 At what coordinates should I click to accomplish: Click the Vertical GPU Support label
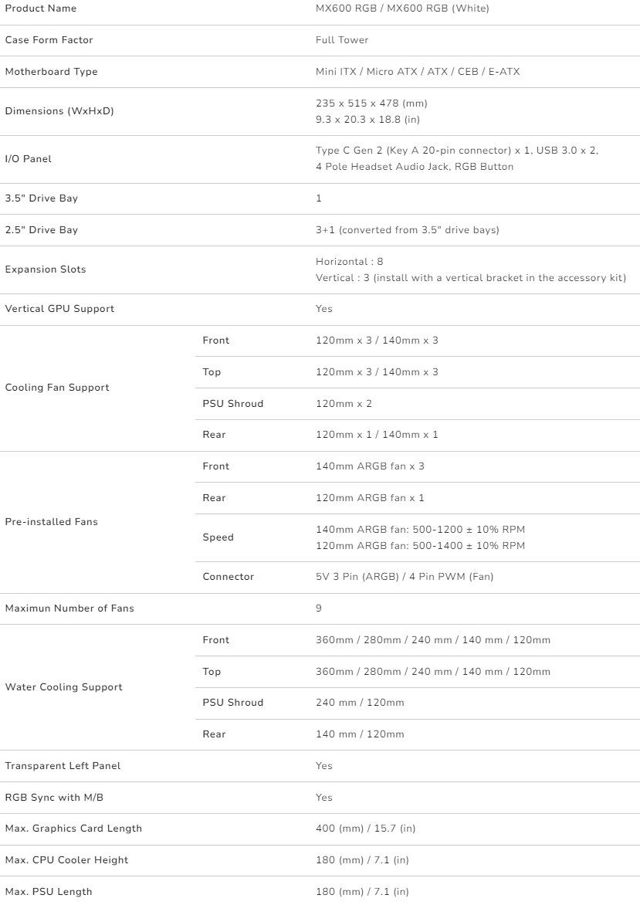coord(59,309)
